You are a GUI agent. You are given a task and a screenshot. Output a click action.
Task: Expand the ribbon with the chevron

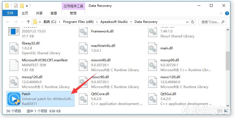(221, 13)
